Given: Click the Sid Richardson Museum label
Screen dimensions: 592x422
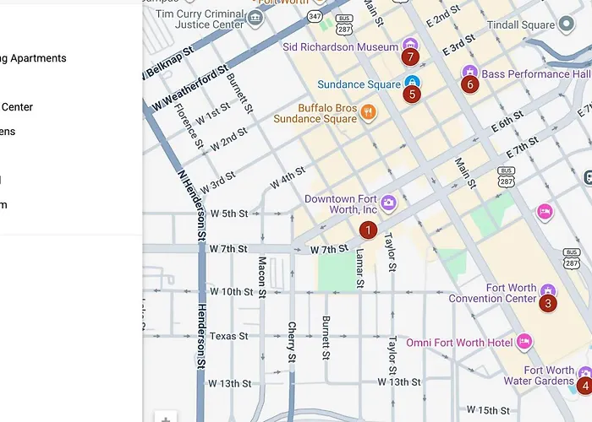Looking at the screenshot, I should [340, 47].
